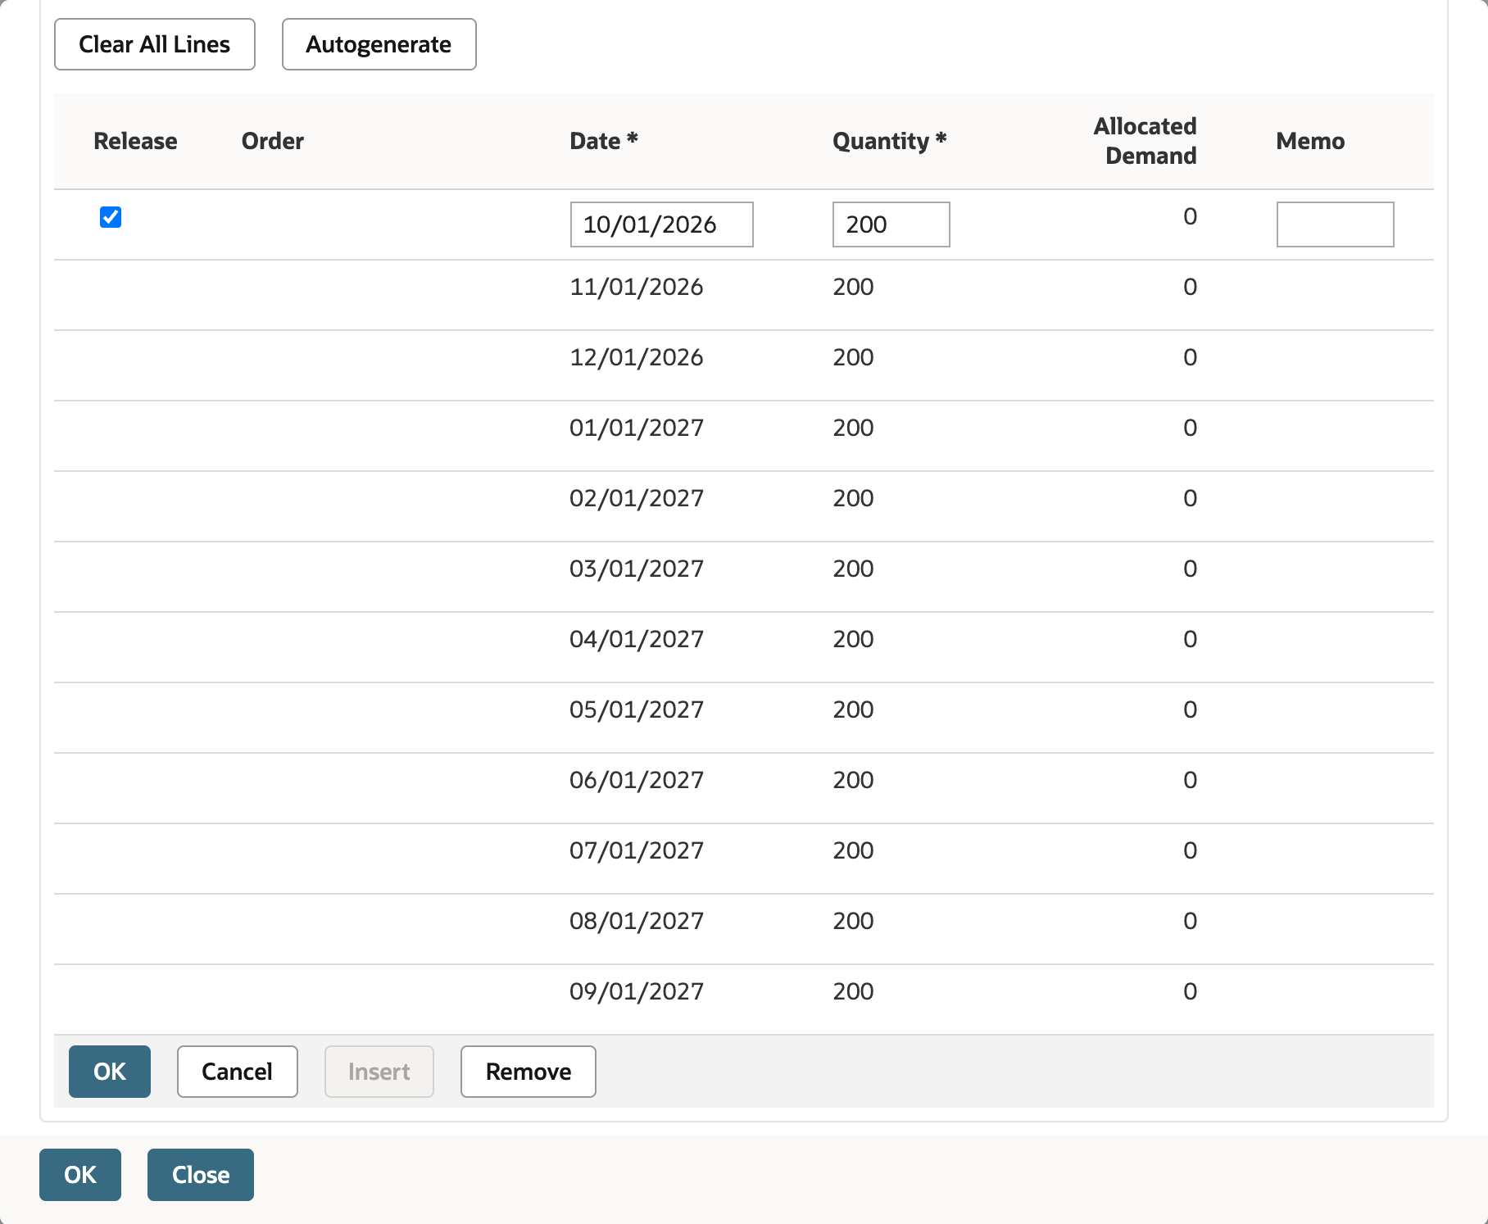
Task: Click the Close button
Action: tap(201, 1175)
